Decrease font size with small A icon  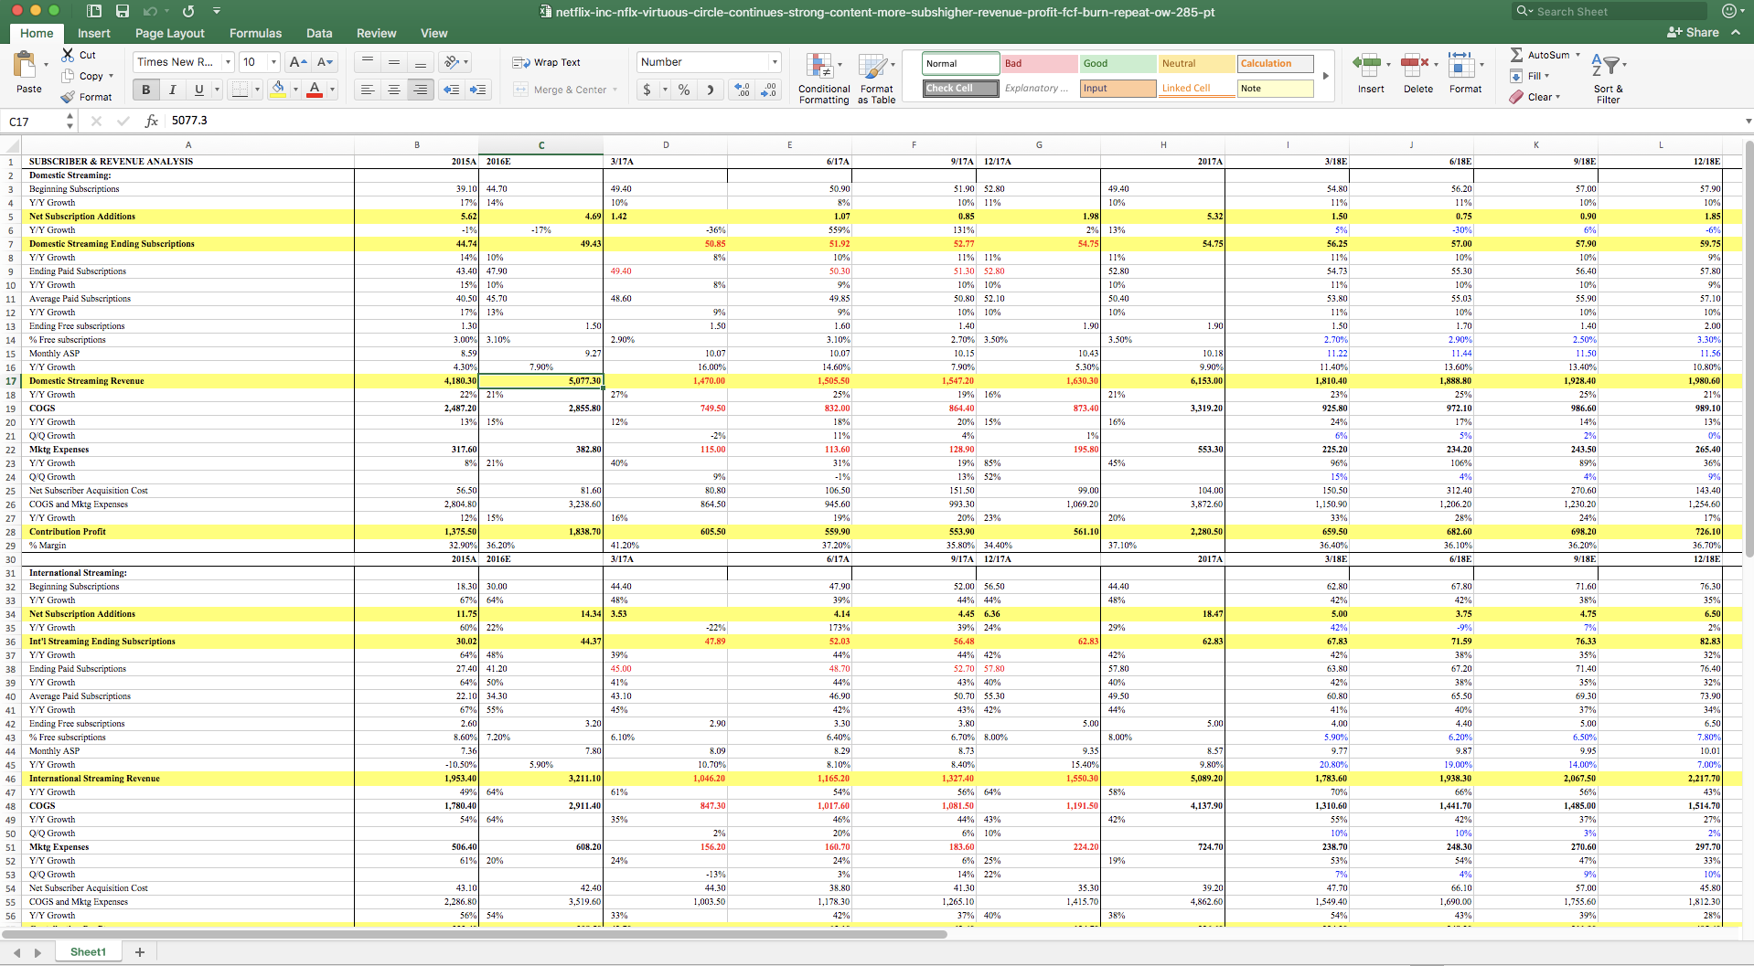325,62
